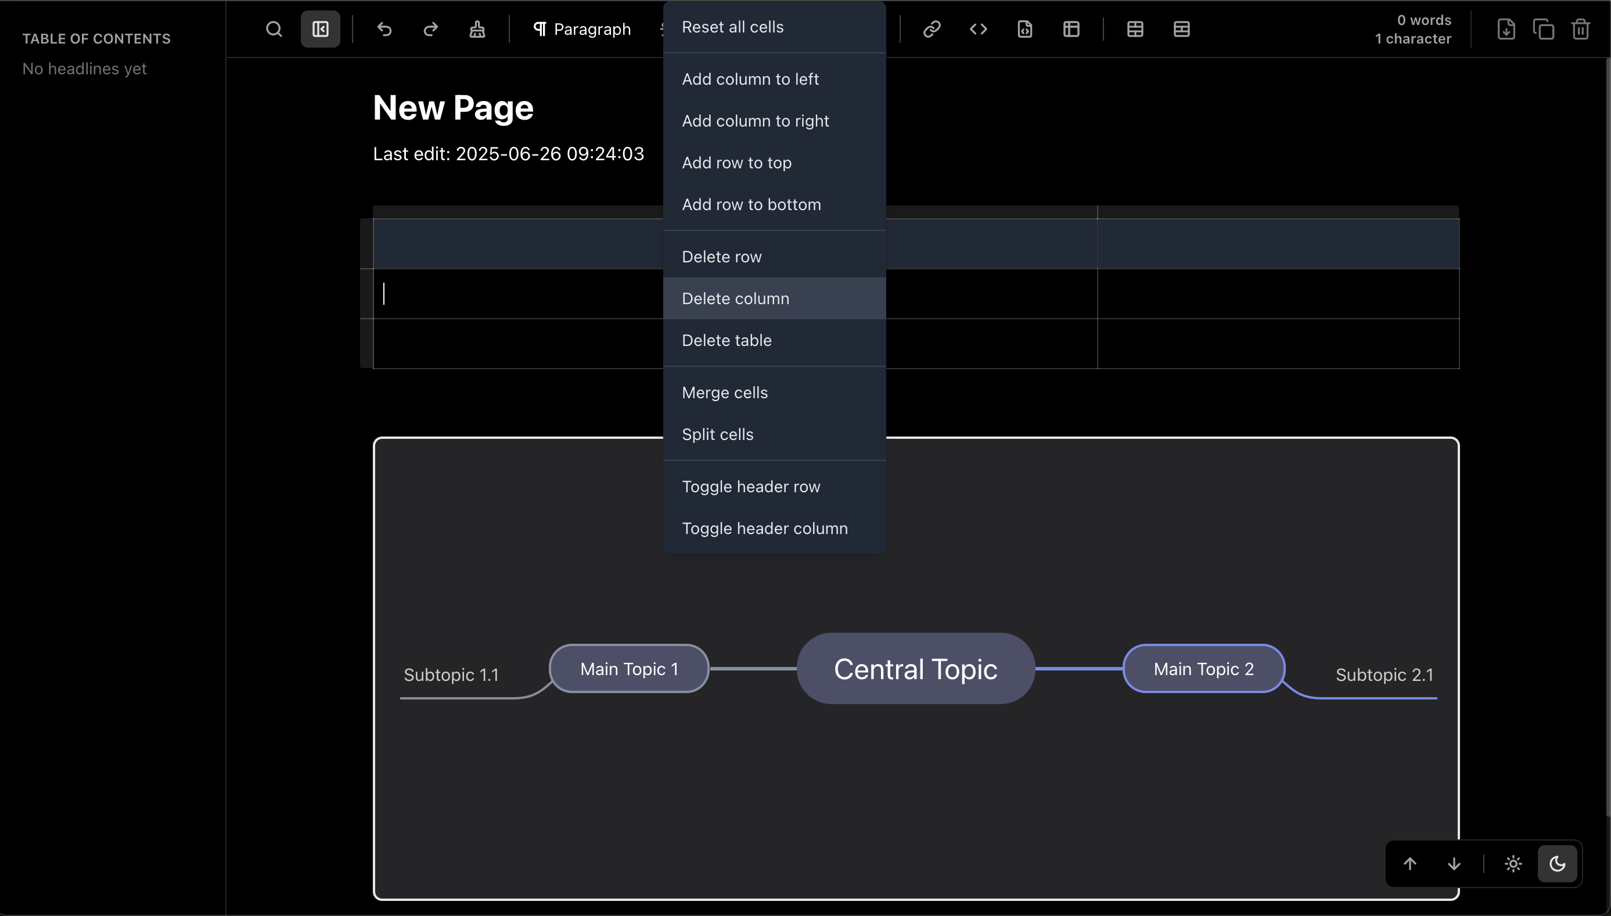Click the insert link icon
Viewport: 1611px width, 916px height.
click(932, 29)
